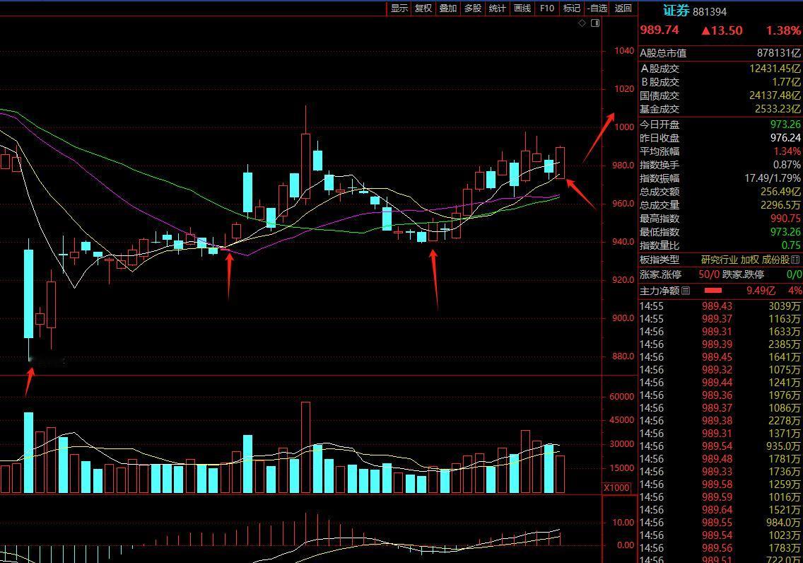
Task: Click the 涨家.涨停 count 50/0
Action: [x=709, y=274]
